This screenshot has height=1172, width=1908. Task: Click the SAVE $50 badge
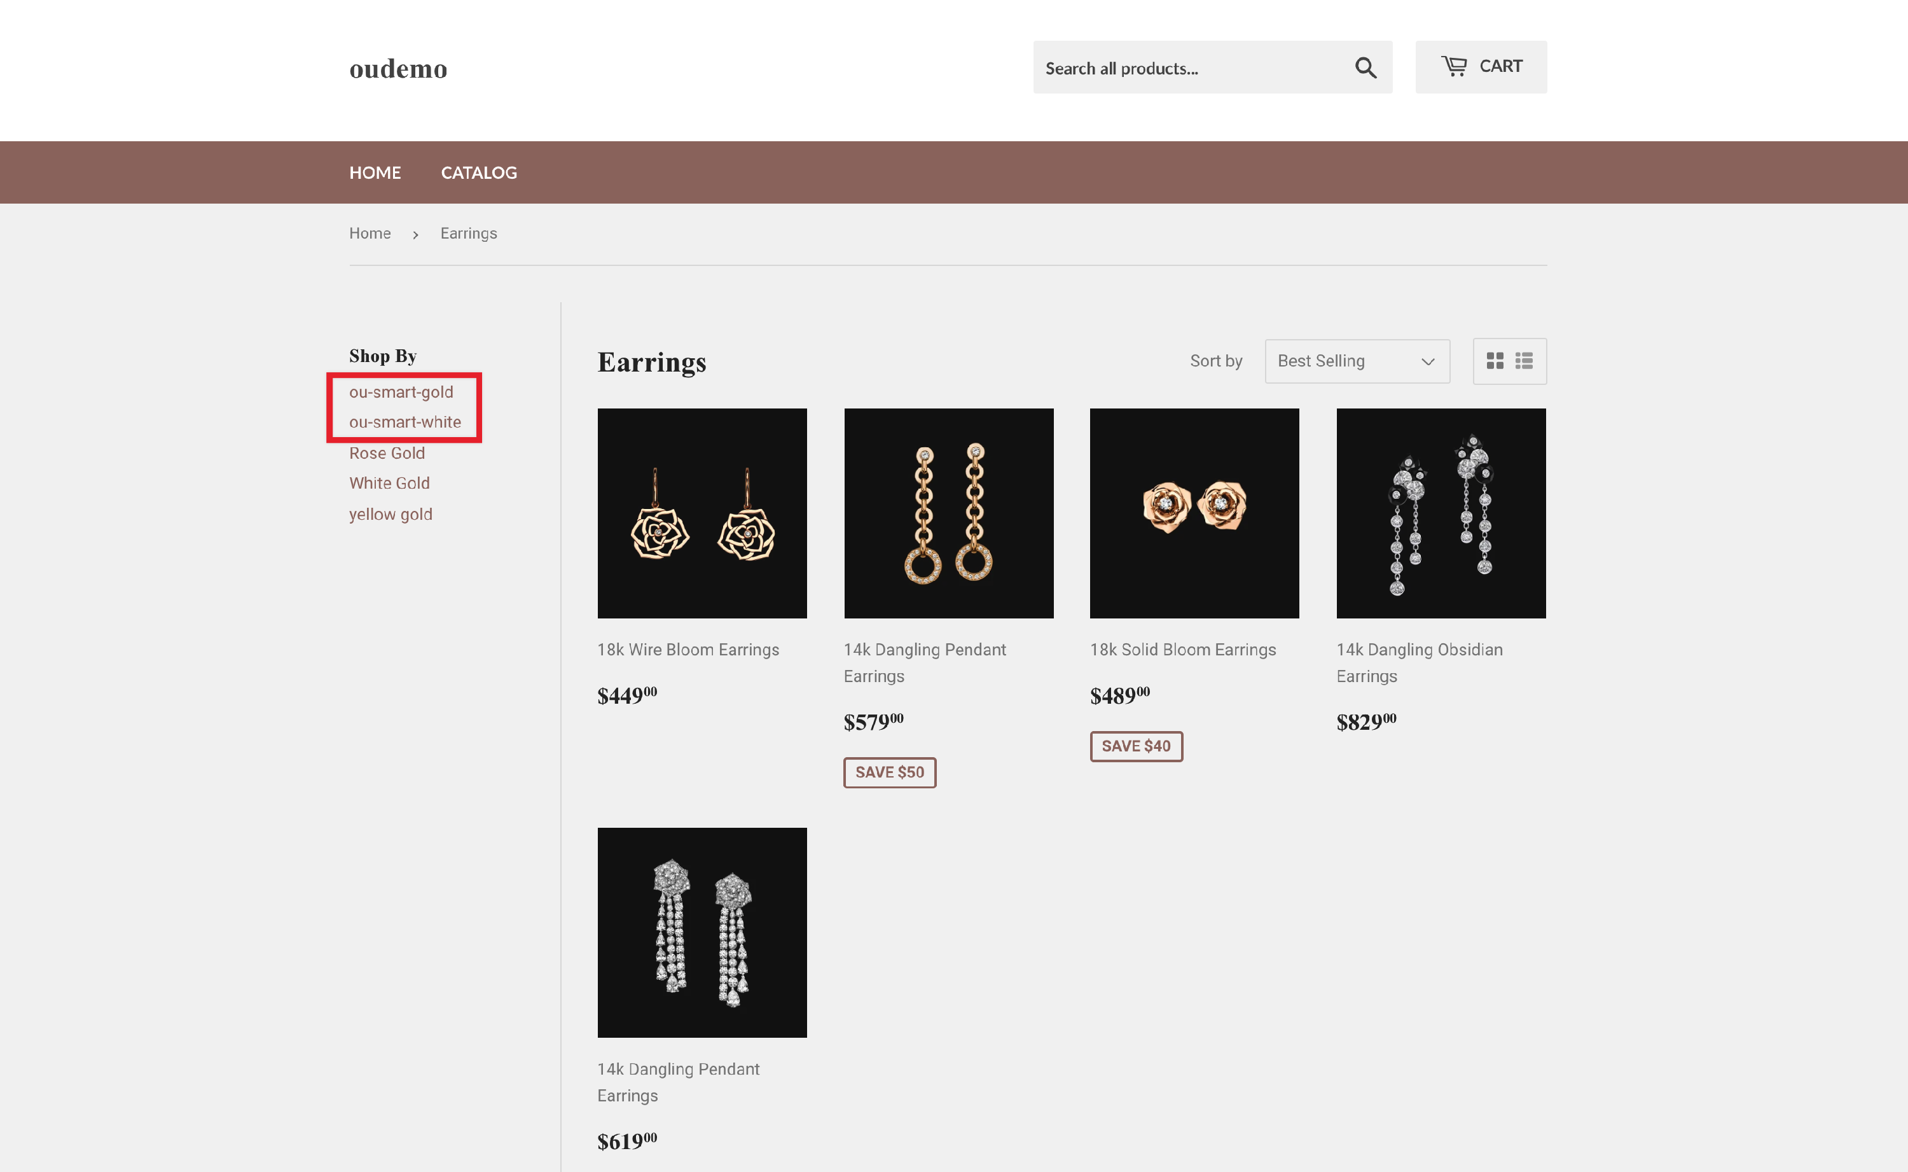(889, 772)
